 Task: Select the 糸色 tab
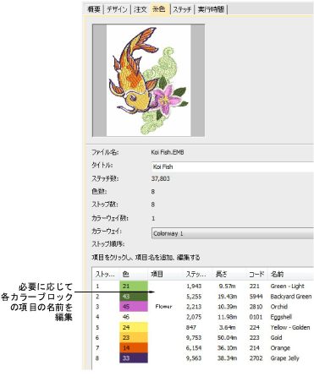point(159,9)
